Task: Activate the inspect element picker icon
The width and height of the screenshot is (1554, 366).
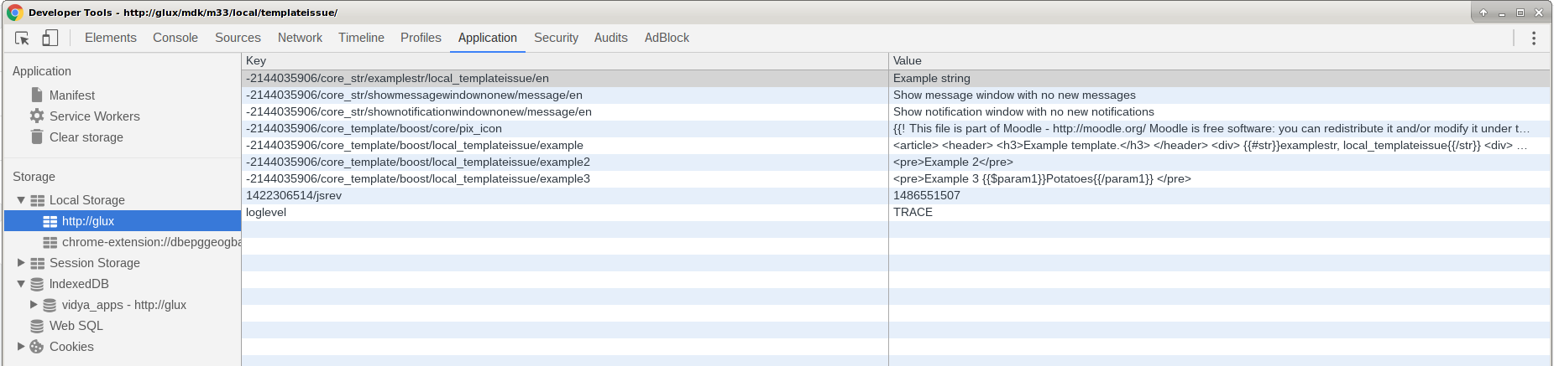Action: pos(23,38)
